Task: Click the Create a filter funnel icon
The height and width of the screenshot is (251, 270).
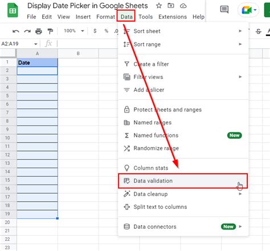Action: tap(126, 64)
